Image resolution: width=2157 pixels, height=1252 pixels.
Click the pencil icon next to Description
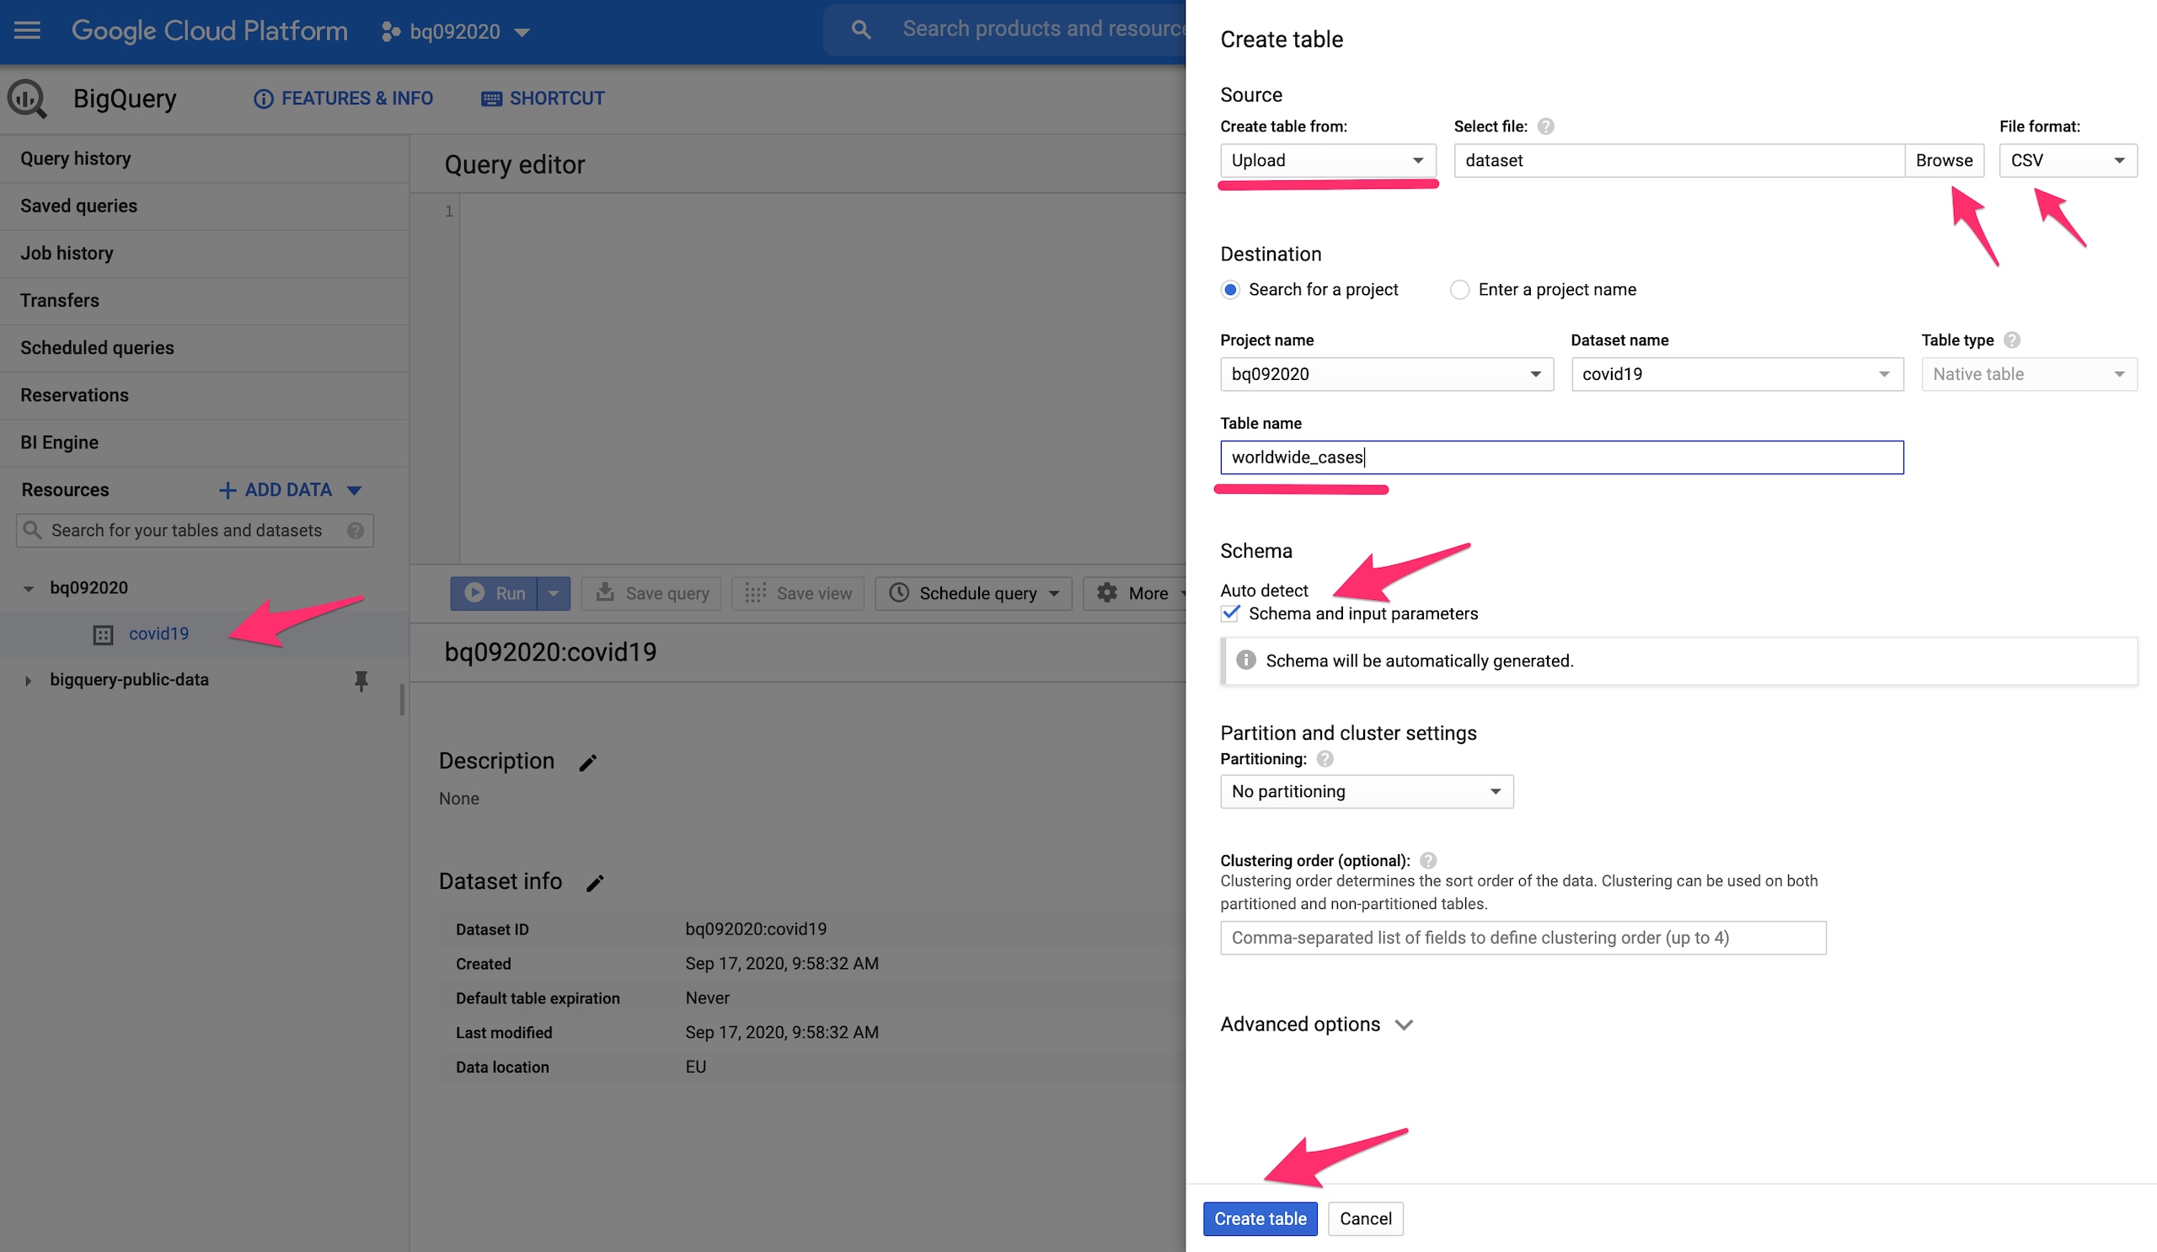[x=587, y=762]
